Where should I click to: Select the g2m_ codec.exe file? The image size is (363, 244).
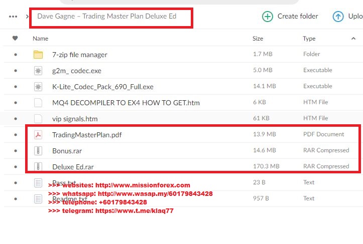[x=77, y=71]
